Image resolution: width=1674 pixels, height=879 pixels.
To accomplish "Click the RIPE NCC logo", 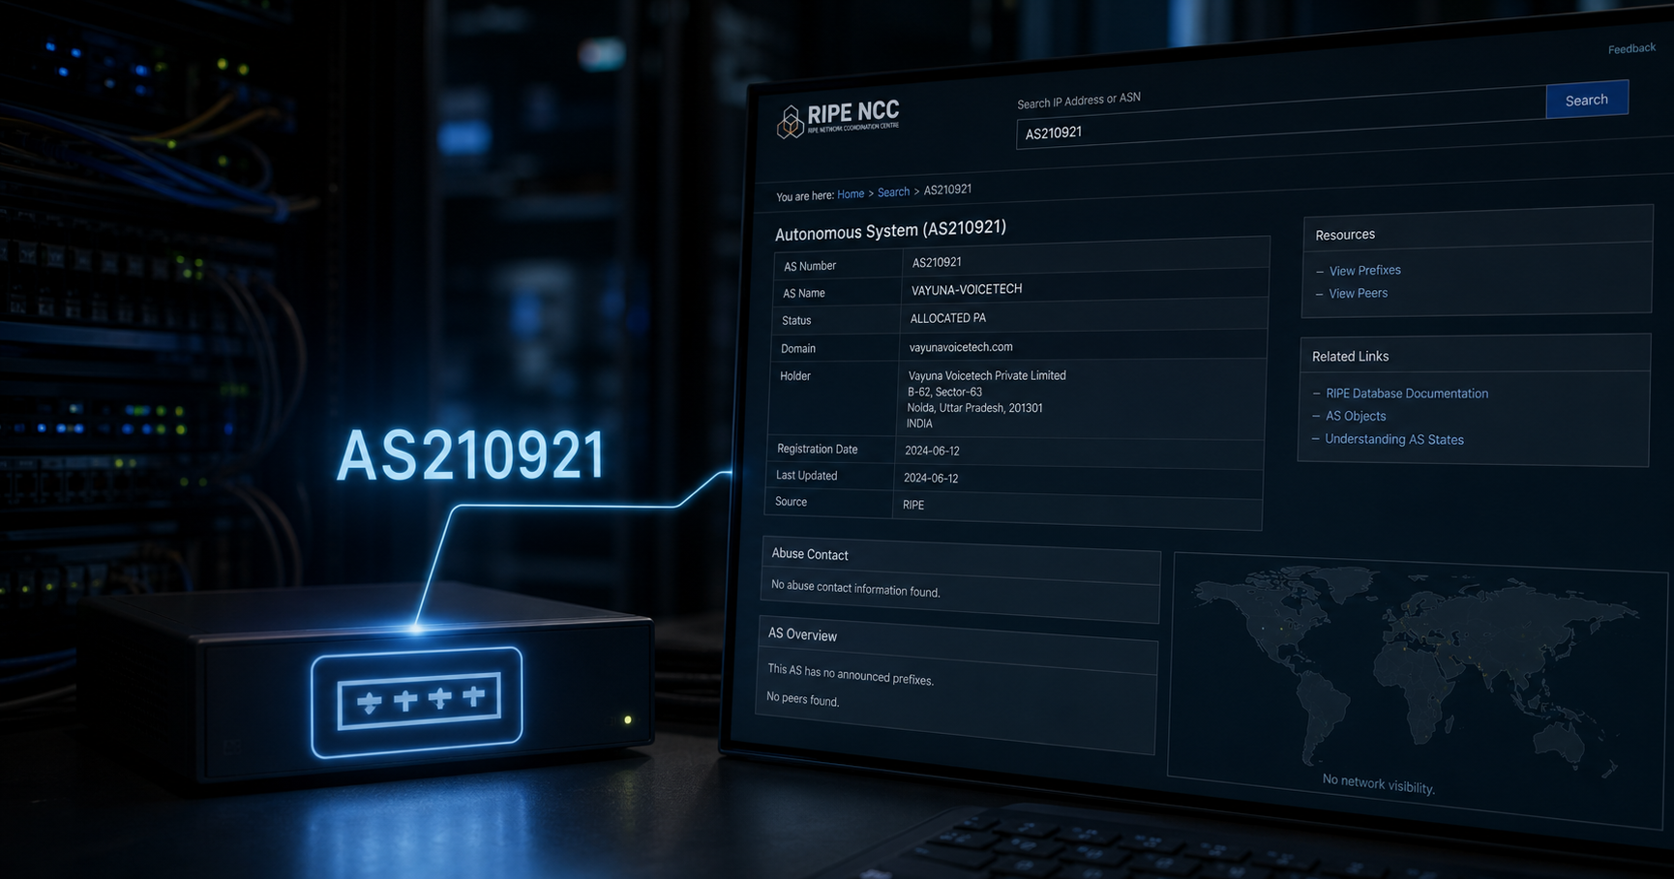I will (838, 119).
